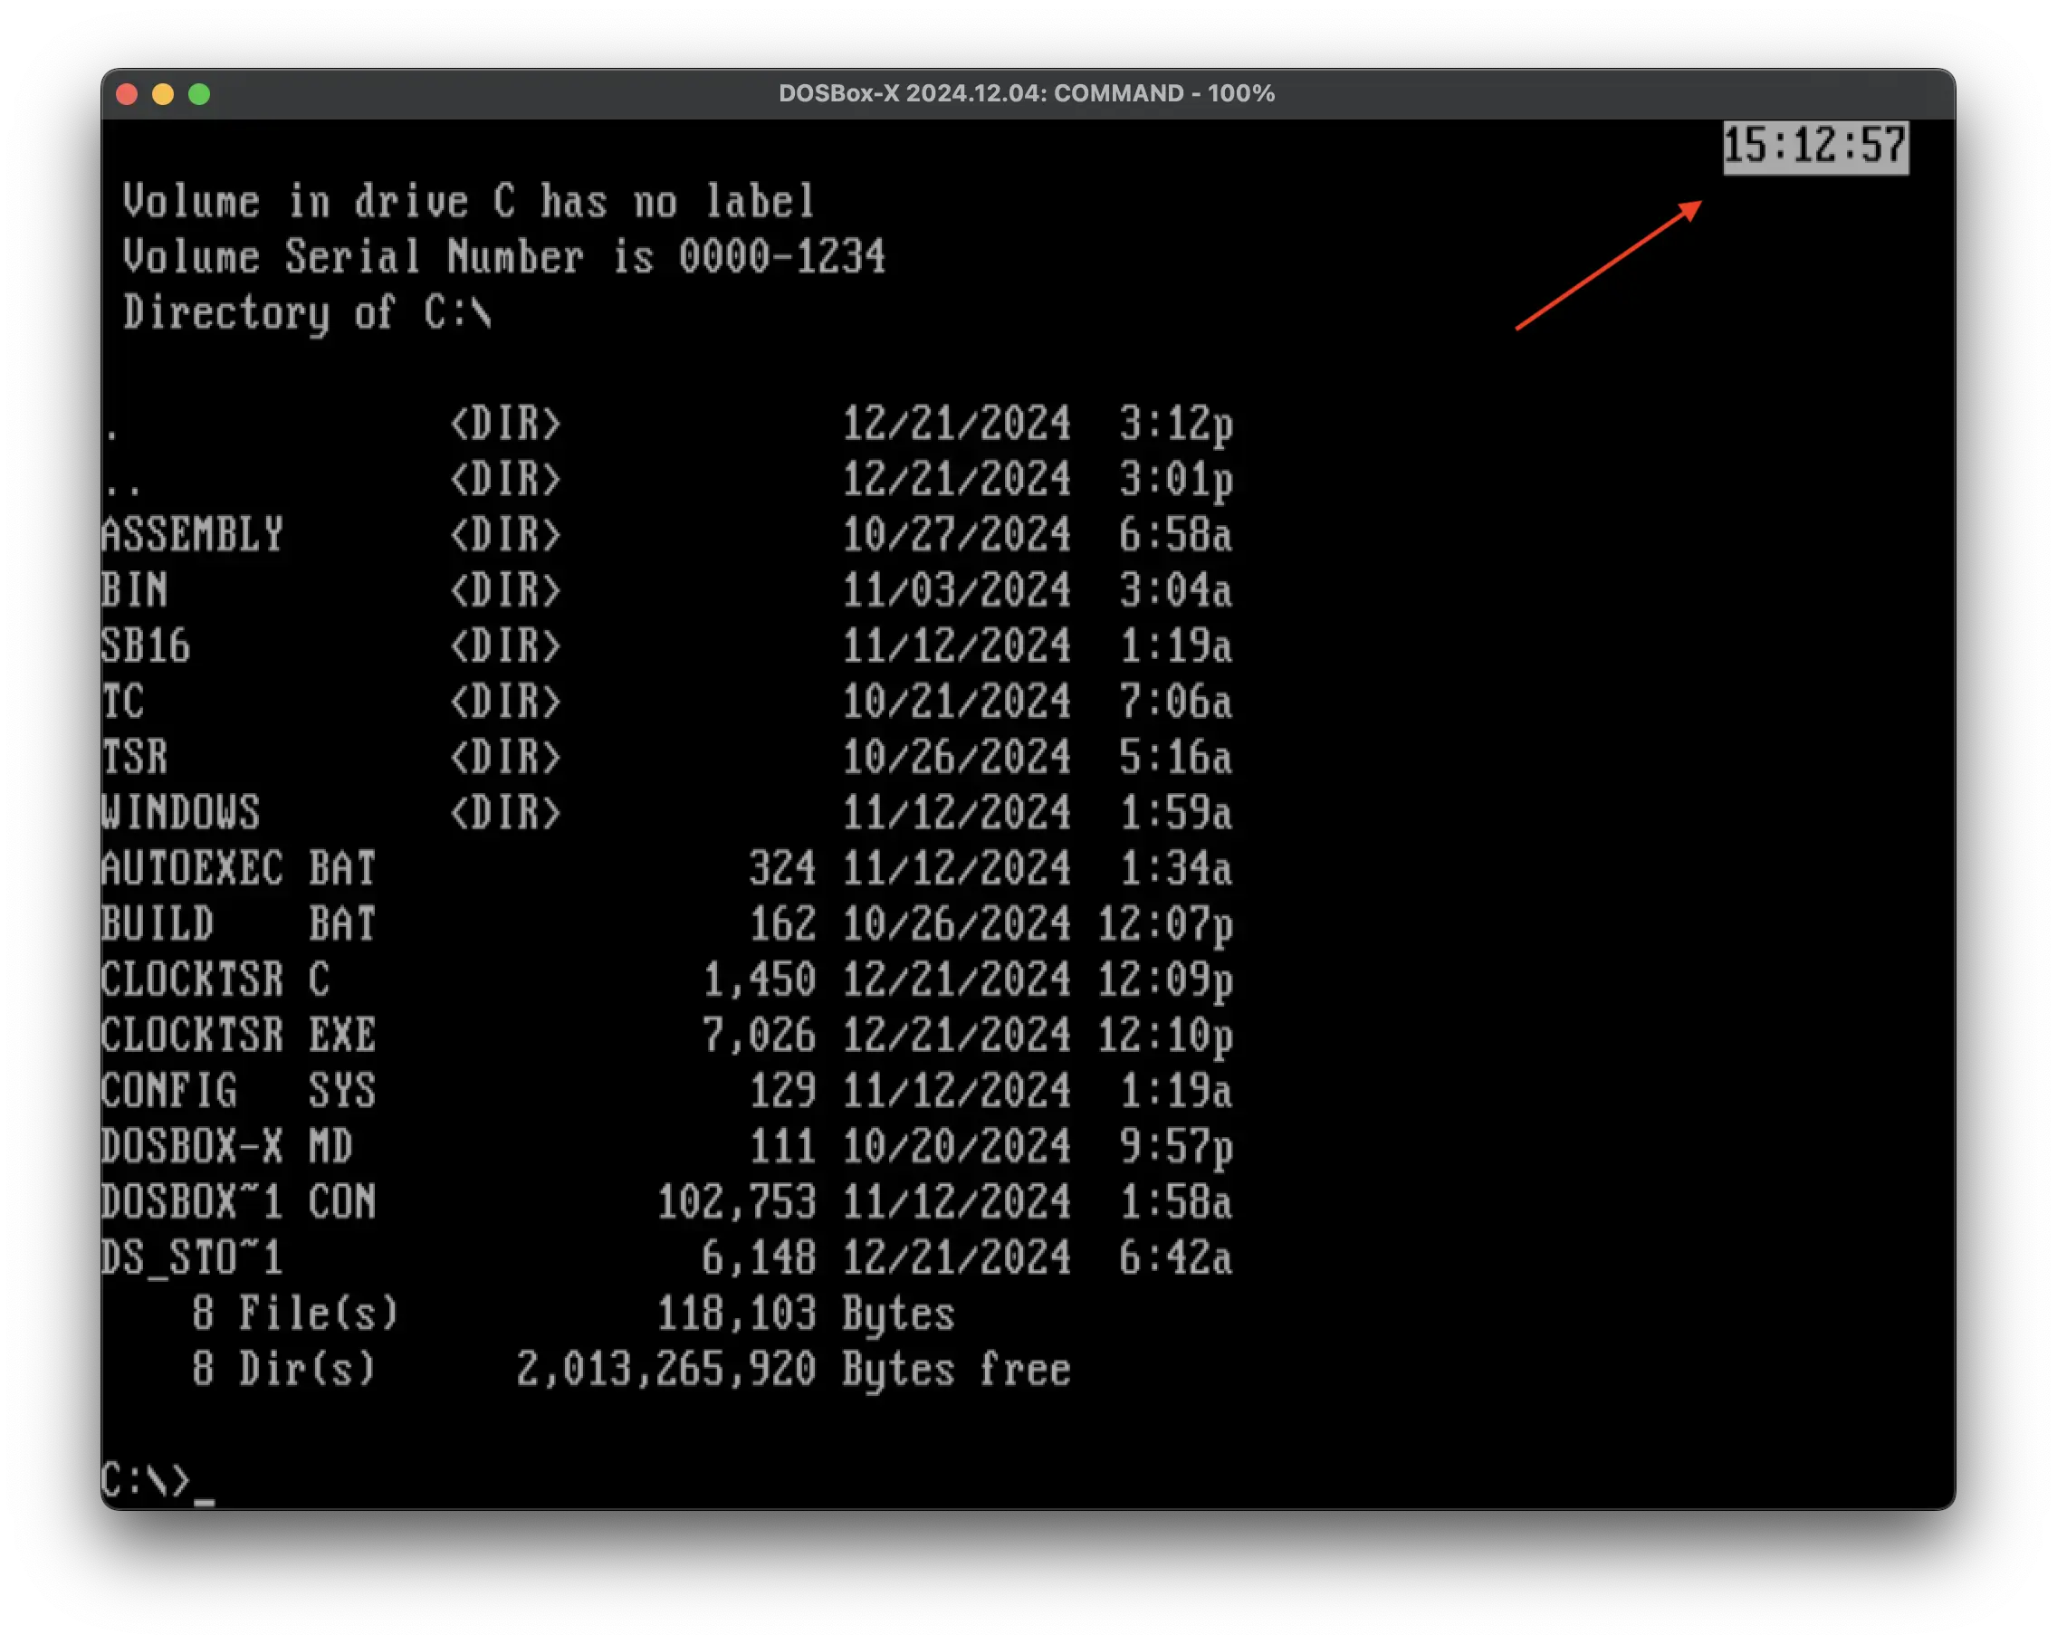2057x1644 pixels.
Task: Click the DOSBOX~1 CON file name
Action: (x=238, y=1202)
